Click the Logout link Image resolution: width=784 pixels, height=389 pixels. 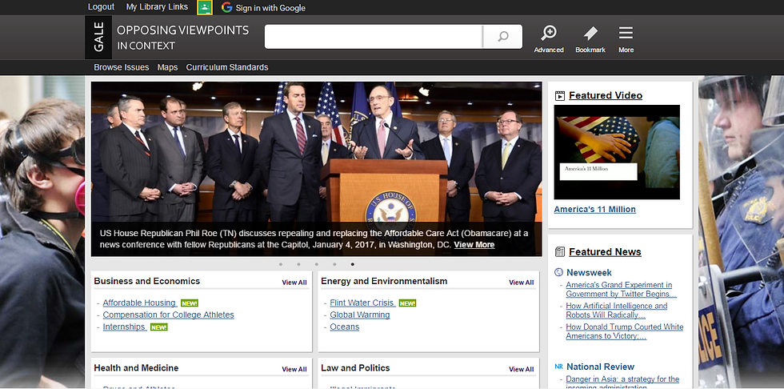tap(101, 7)
